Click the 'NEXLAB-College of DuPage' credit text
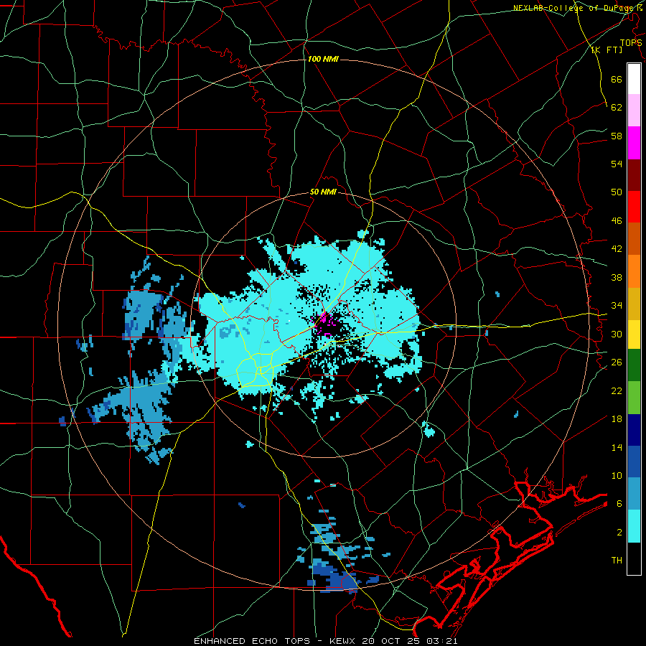The image size is (646, 646). (x=573, y=8)
